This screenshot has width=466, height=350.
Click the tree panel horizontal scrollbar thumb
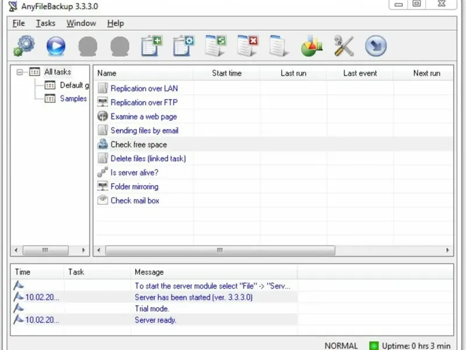click(45, 250)
